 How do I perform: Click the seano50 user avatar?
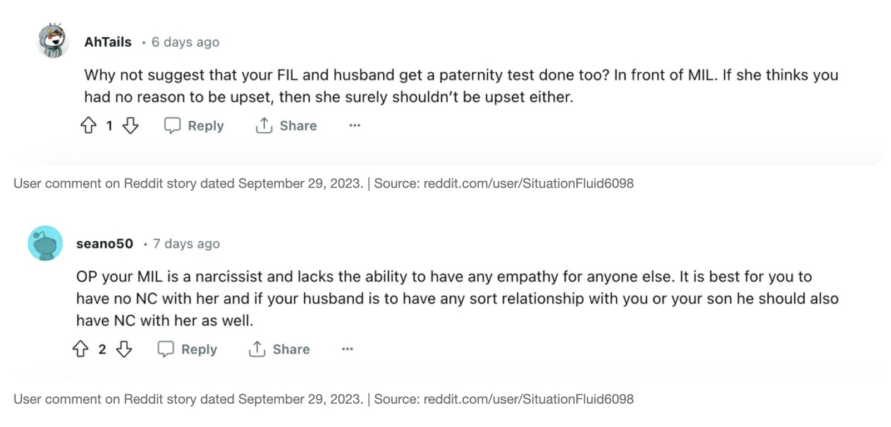point(45,243)
